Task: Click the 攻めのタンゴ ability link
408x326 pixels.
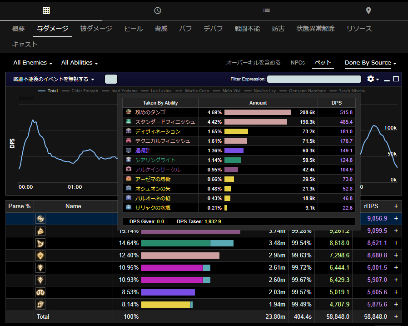Action: pos(150,112)
